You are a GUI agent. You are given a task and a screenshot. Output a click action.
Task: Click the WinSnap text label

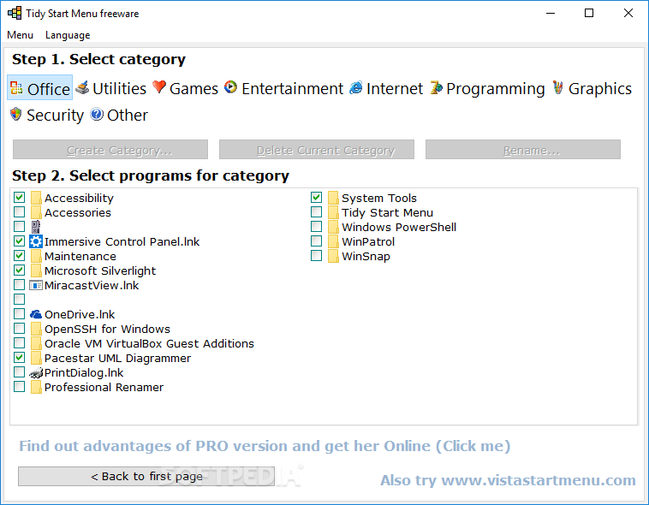click(366, 256)
